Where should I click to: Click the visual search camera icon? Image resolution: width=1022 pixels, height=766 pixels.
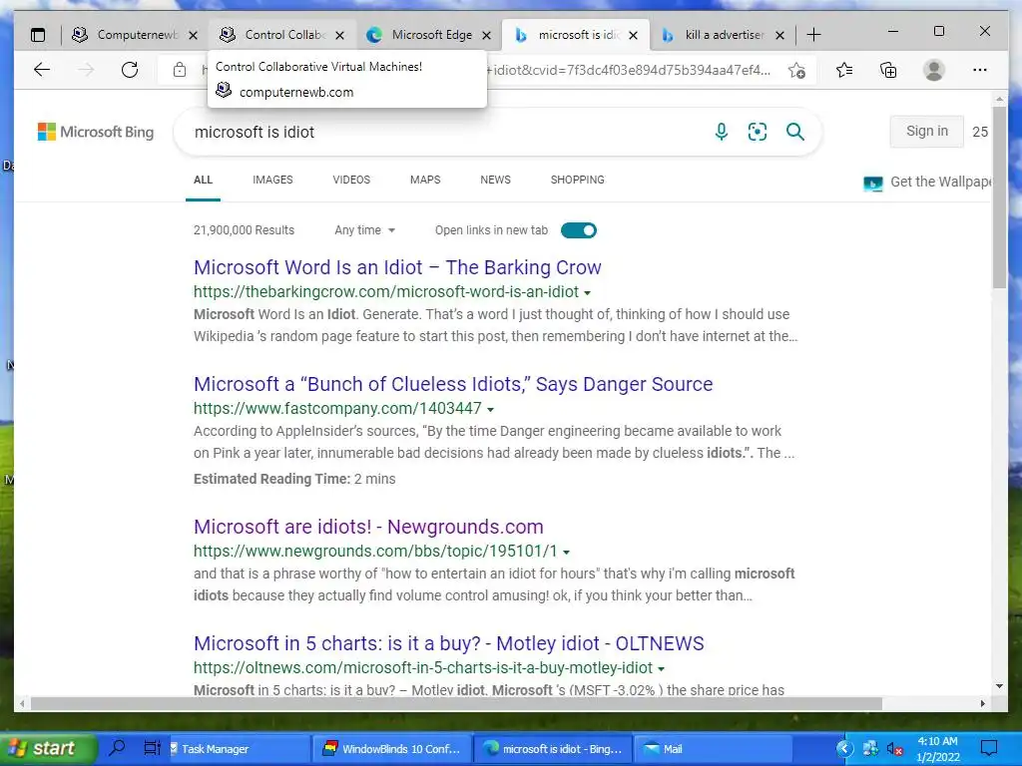[758, 132]
